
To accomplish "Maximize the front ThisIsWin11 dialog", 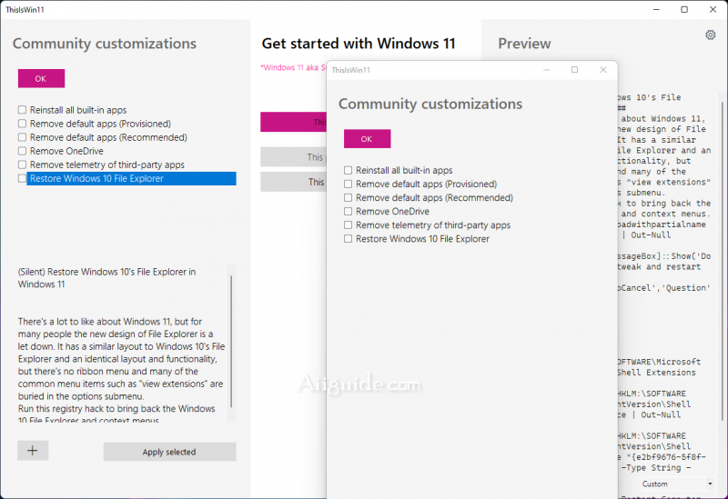I will tap(575, 70).
